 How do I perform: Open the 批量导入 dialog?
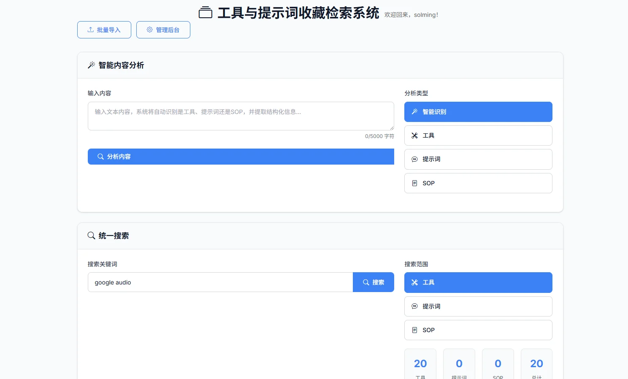tap(104, 30)
